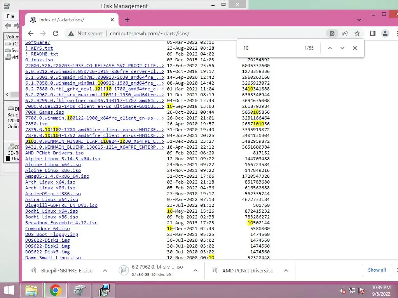
Task: Open the 22000.526.220203-1933 release link
Action: (95, 66)
